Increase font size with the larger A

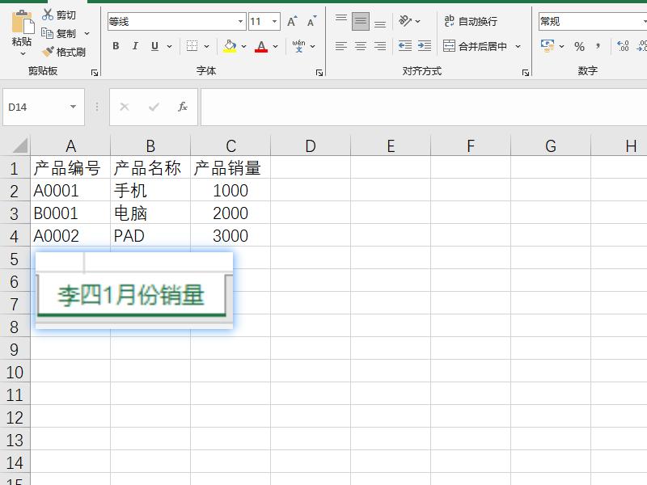click(x=292, y=22)
